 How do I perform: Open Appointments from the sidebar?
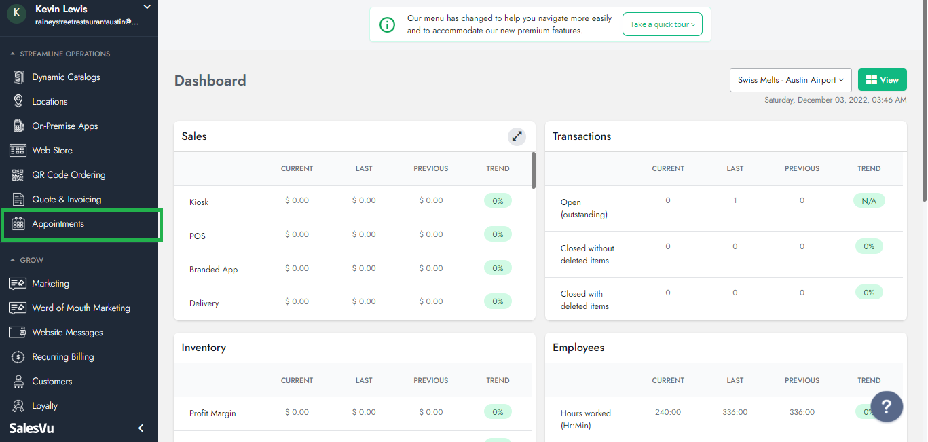click(x=58, y=224)
